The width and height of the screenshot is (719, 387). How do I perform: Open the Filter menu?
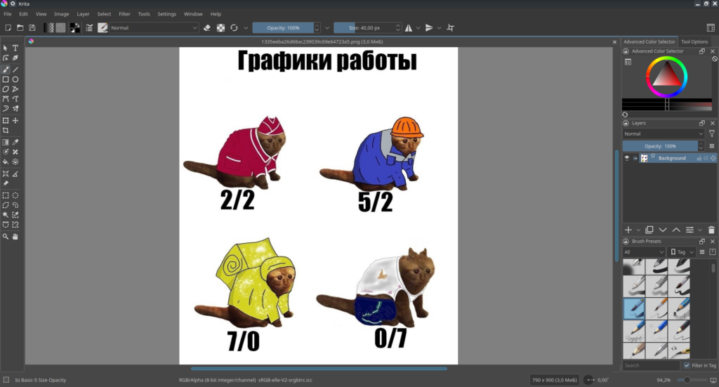(124, 14)
